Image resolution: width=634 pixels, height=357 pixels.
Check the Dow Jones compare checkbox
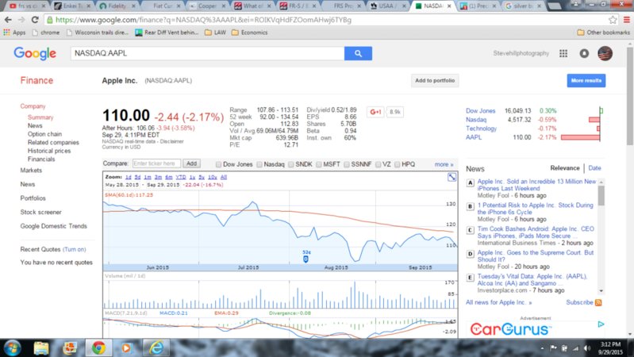click(218, 164)
